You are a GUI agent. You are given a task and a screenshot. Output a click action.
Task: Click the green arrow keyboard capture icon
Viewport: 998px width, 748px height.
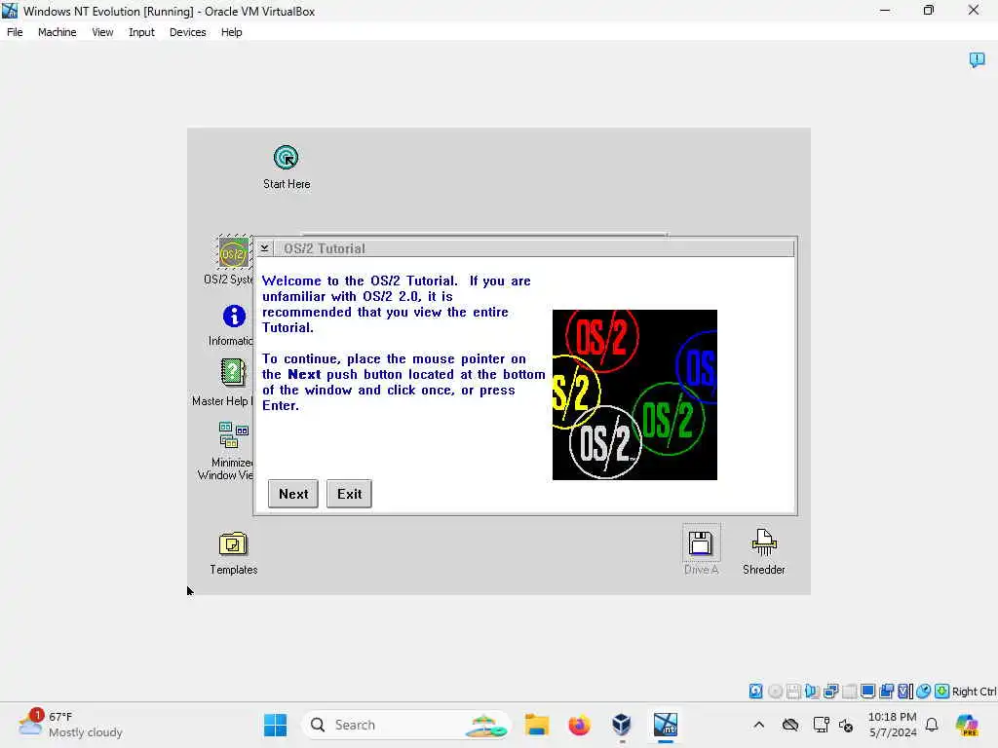[942, 691]
